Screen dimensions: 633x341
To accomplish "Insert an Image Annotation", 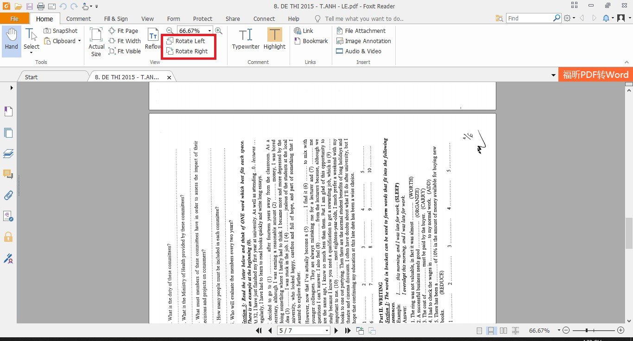I will click(x=364, y=41).
